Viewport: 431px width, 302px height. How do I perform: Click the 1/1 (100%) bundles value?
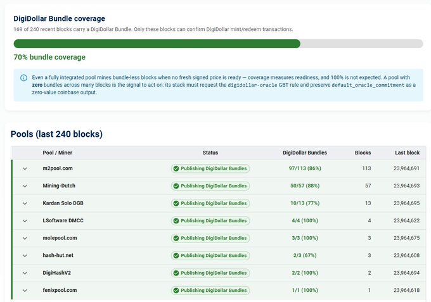(305, 290)
